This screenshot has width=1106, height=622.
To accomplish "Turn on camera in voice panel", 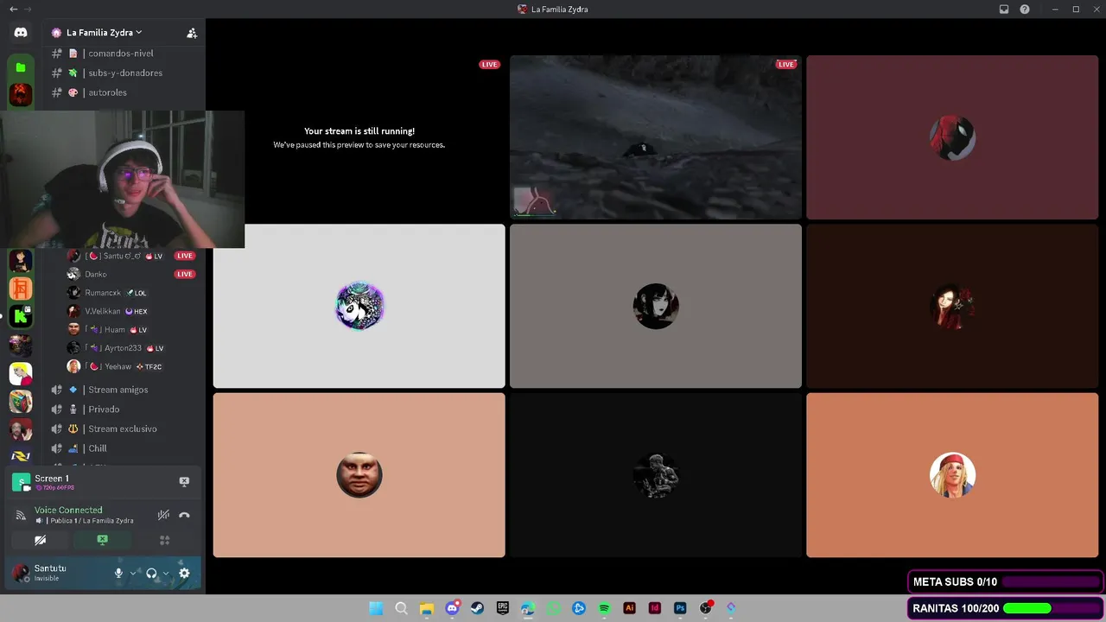I will [x=40, y=540].
